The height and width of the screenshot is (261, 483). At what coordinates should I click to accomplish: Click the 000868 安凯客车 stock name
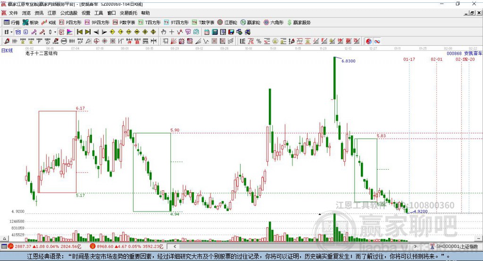[465, 53]
